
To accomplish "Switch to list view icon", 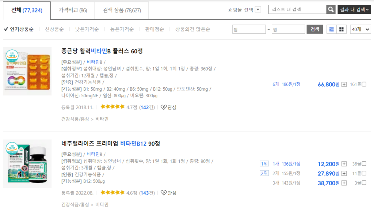I will pos(332,29).
